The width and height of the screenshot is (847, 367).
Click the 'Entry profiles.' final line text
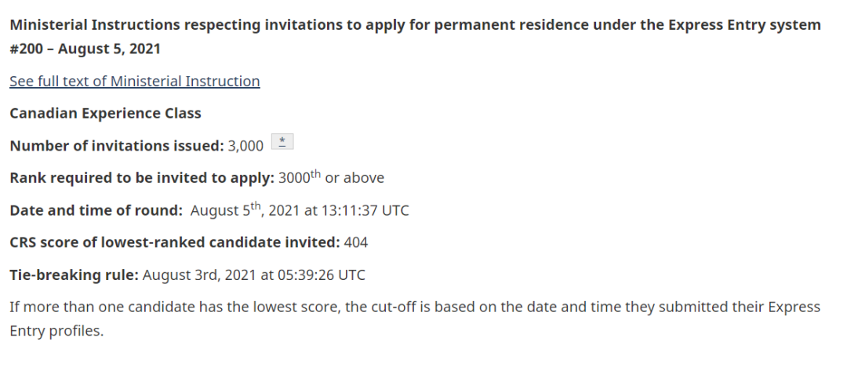pos(56,331)
